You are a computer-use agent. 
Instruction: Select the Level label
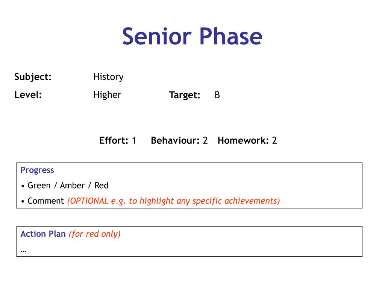coord(28,94)
